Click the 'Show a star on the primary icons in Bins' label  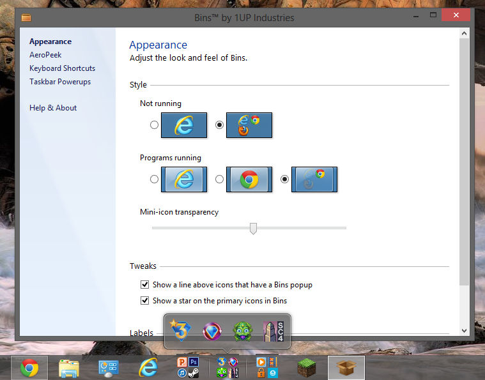click(x=220, y=301)
